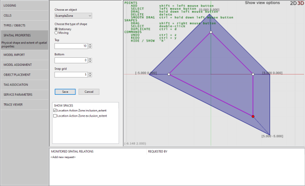Select SPATIAL PROPERTIES section
This screenshot has width=305, height=186.
pos(24,35)
